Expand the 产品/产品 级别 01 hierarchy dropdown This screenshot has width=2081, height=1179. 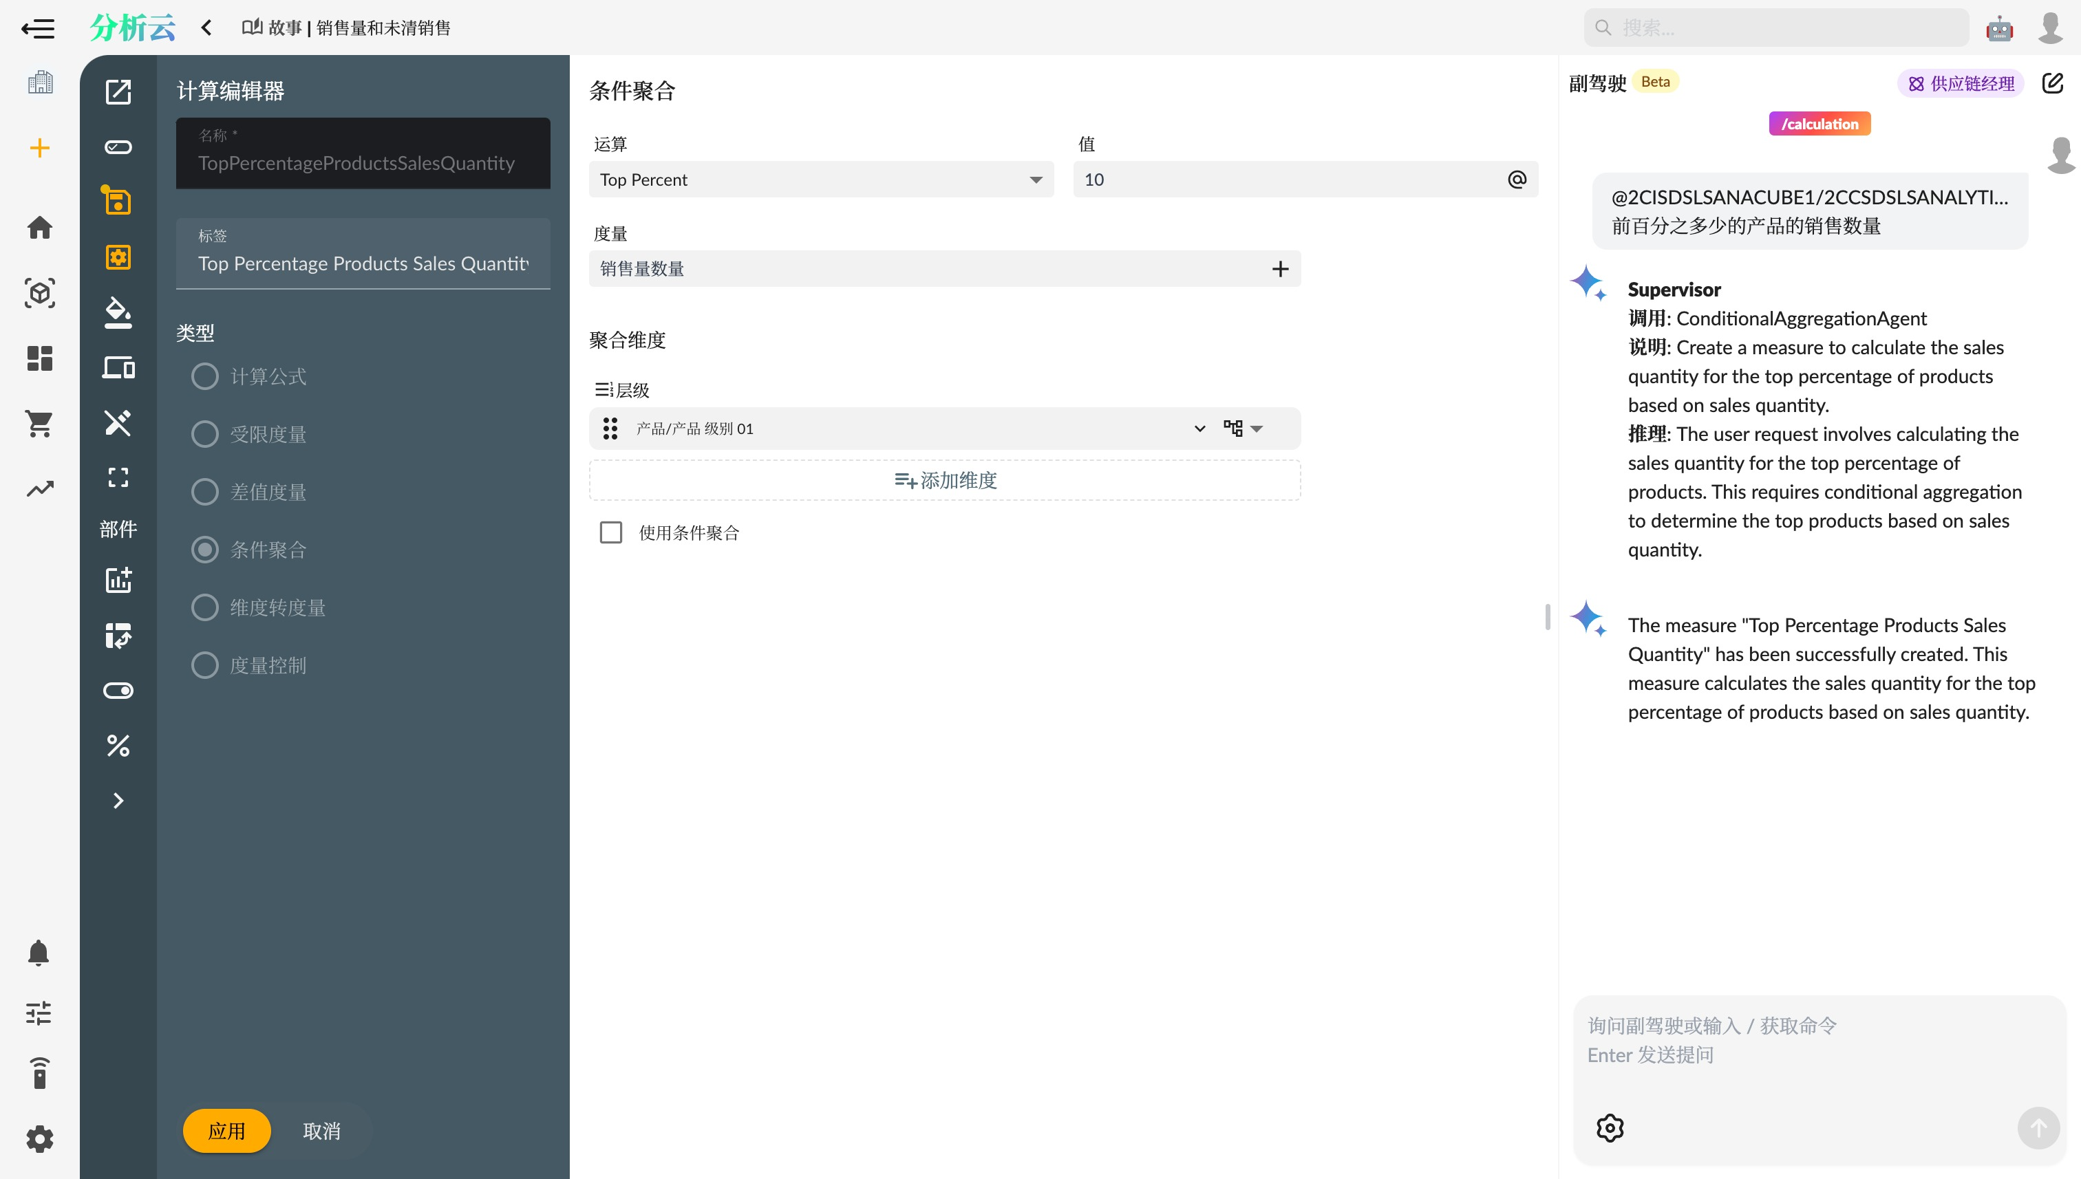tap(1199, 429)
